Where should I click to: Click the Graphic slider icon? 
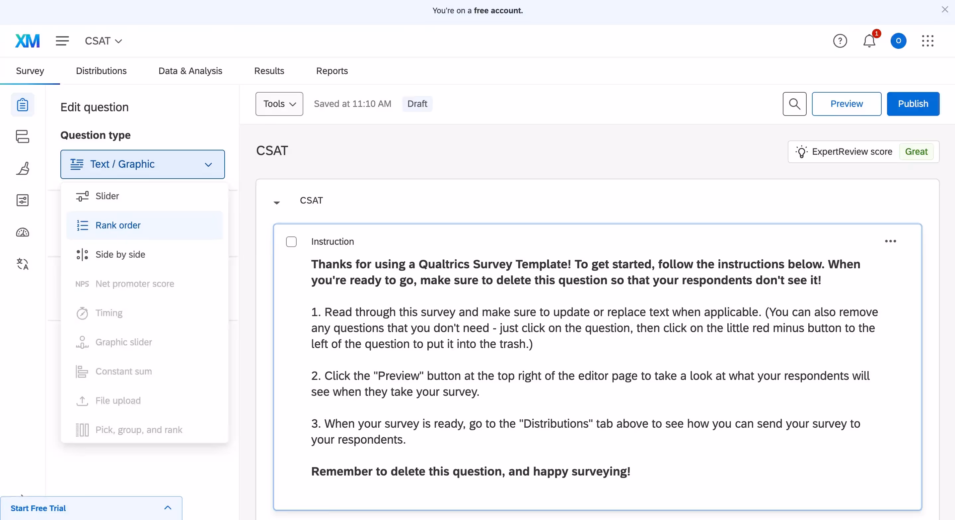coord(82,342)
